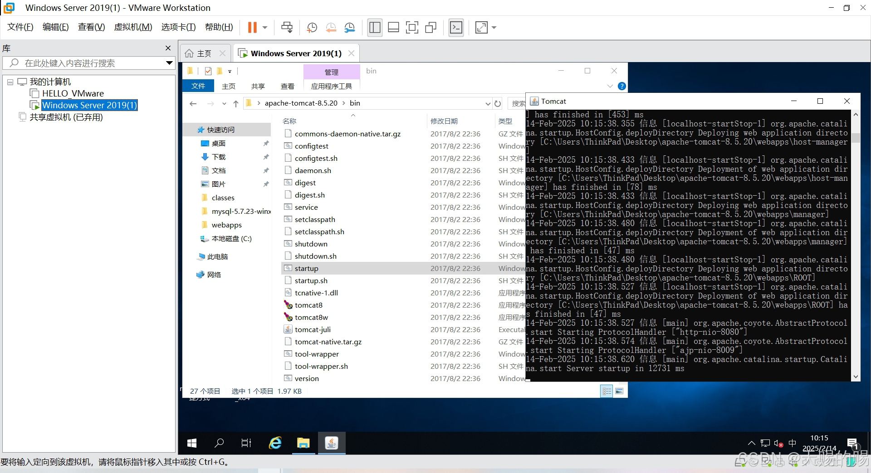Click the VMware pause/suspend toolbar icon

pos(252,28)
